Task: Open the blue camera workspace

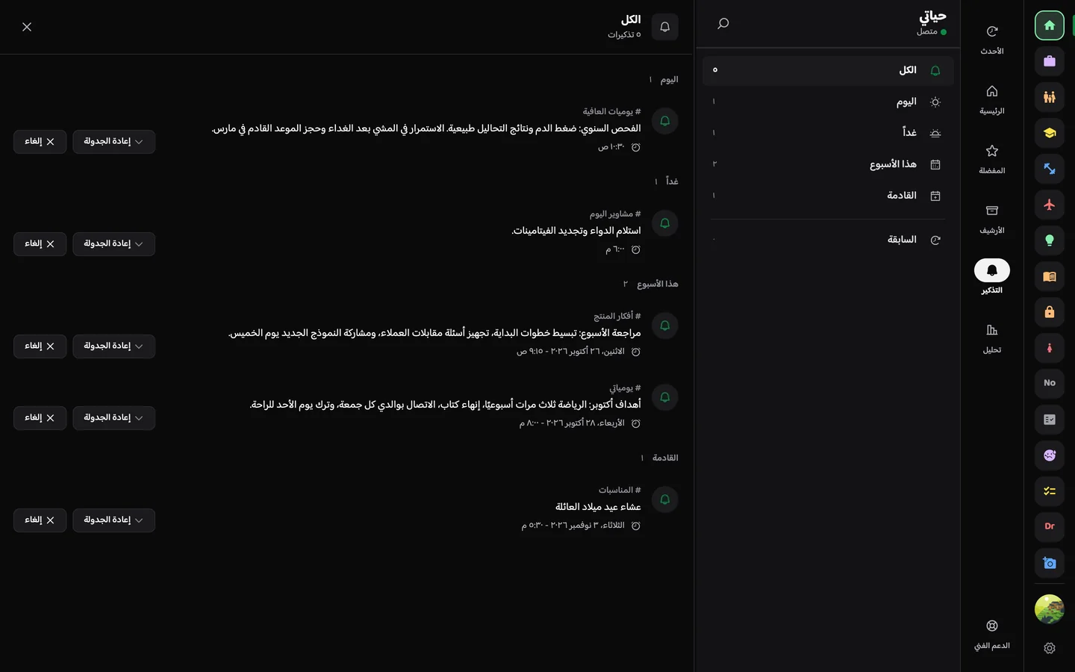Action: [1050, 563]
